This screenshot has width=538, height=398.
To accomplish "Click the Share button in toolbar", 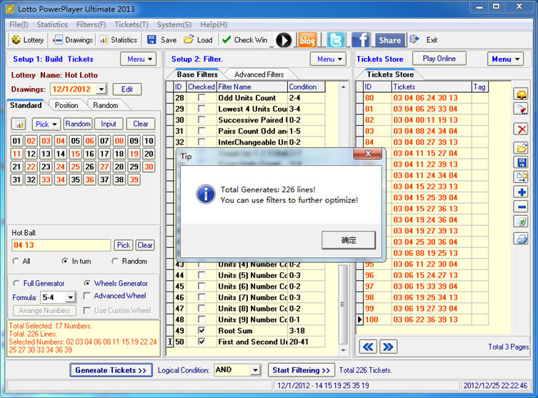I will [390, 40].
